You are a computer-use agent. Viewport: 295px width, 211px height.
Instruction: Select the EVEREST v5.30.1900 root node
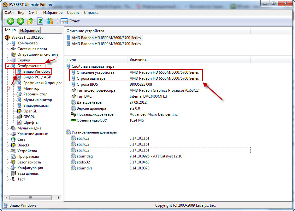pos(27,37)
